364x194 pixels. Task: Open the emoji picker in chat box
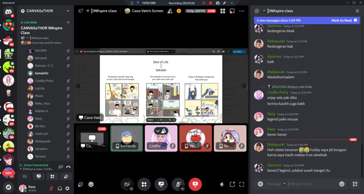[342, 184]
